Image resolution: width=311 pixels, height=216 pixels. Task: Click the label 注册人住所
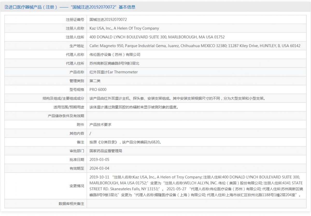[x=75, y=37]
